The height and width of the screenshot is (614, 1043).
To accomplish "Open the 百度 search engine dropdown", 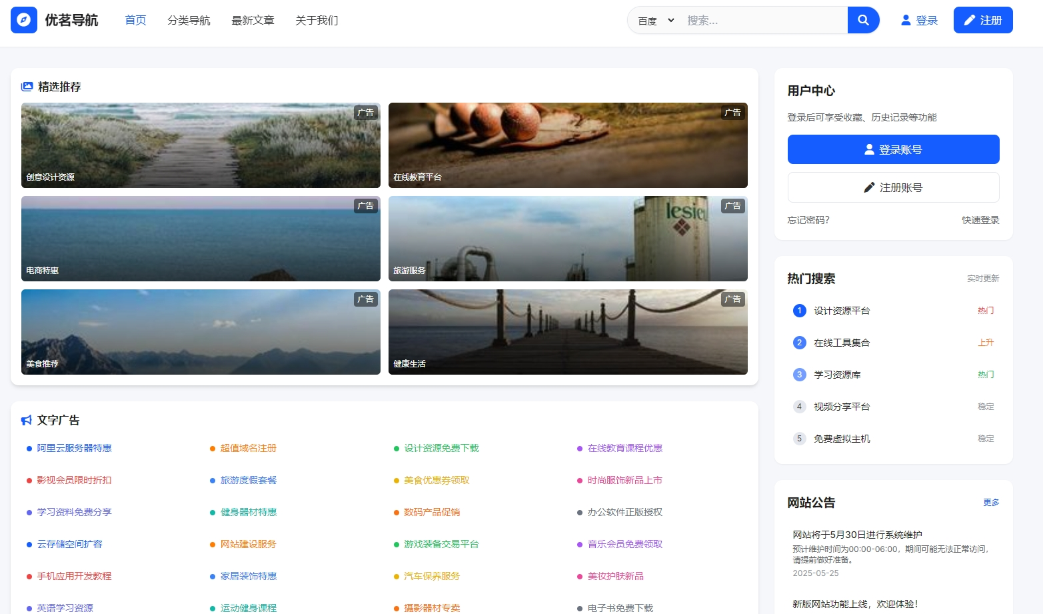I will click(656, 21).
